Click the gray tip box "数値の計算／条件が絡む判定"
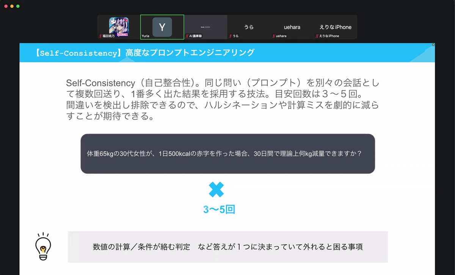The width and height of the screenshot is (455, 275). [227, 247]
